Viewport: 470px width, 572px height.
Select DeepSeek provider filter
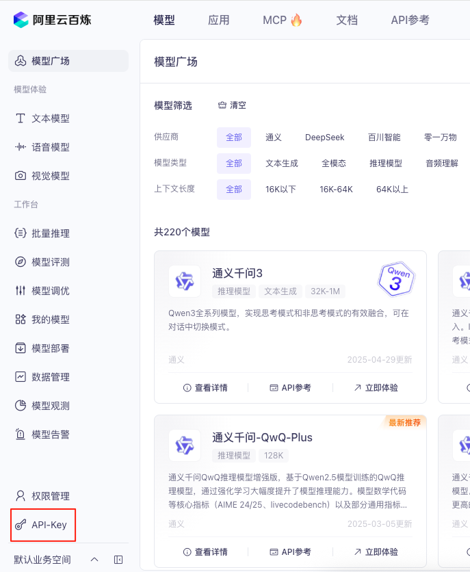click(x=325, y=138)
